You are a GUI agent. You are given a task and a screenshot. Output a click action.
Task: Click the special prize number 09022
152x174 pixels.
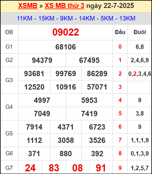66,32
